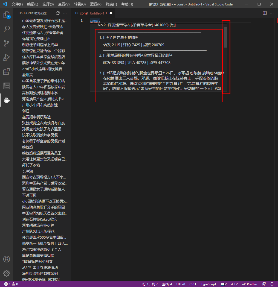
Task: Click the feedback icon in status bar
Action: click(x=264, y=284)
